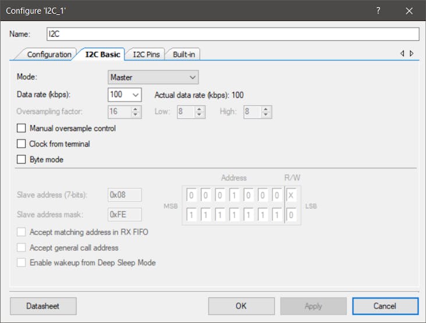Select the I2C Basic tab
The image size is (426, 323).
pyautogui.click(x=102, y=54)
